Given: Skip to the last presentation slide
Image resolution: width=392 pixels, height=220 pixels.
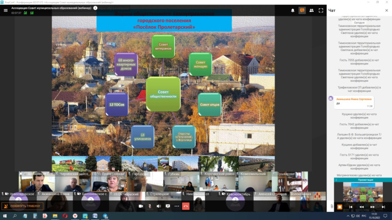Looking at the screenshot, I should point(384,207).
